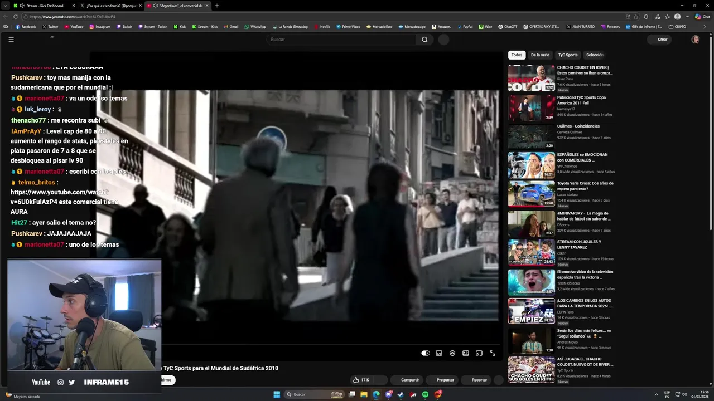Screen dimensions: 714x401
Task: Like the video with 17 K likes
Action: [361, 380]
